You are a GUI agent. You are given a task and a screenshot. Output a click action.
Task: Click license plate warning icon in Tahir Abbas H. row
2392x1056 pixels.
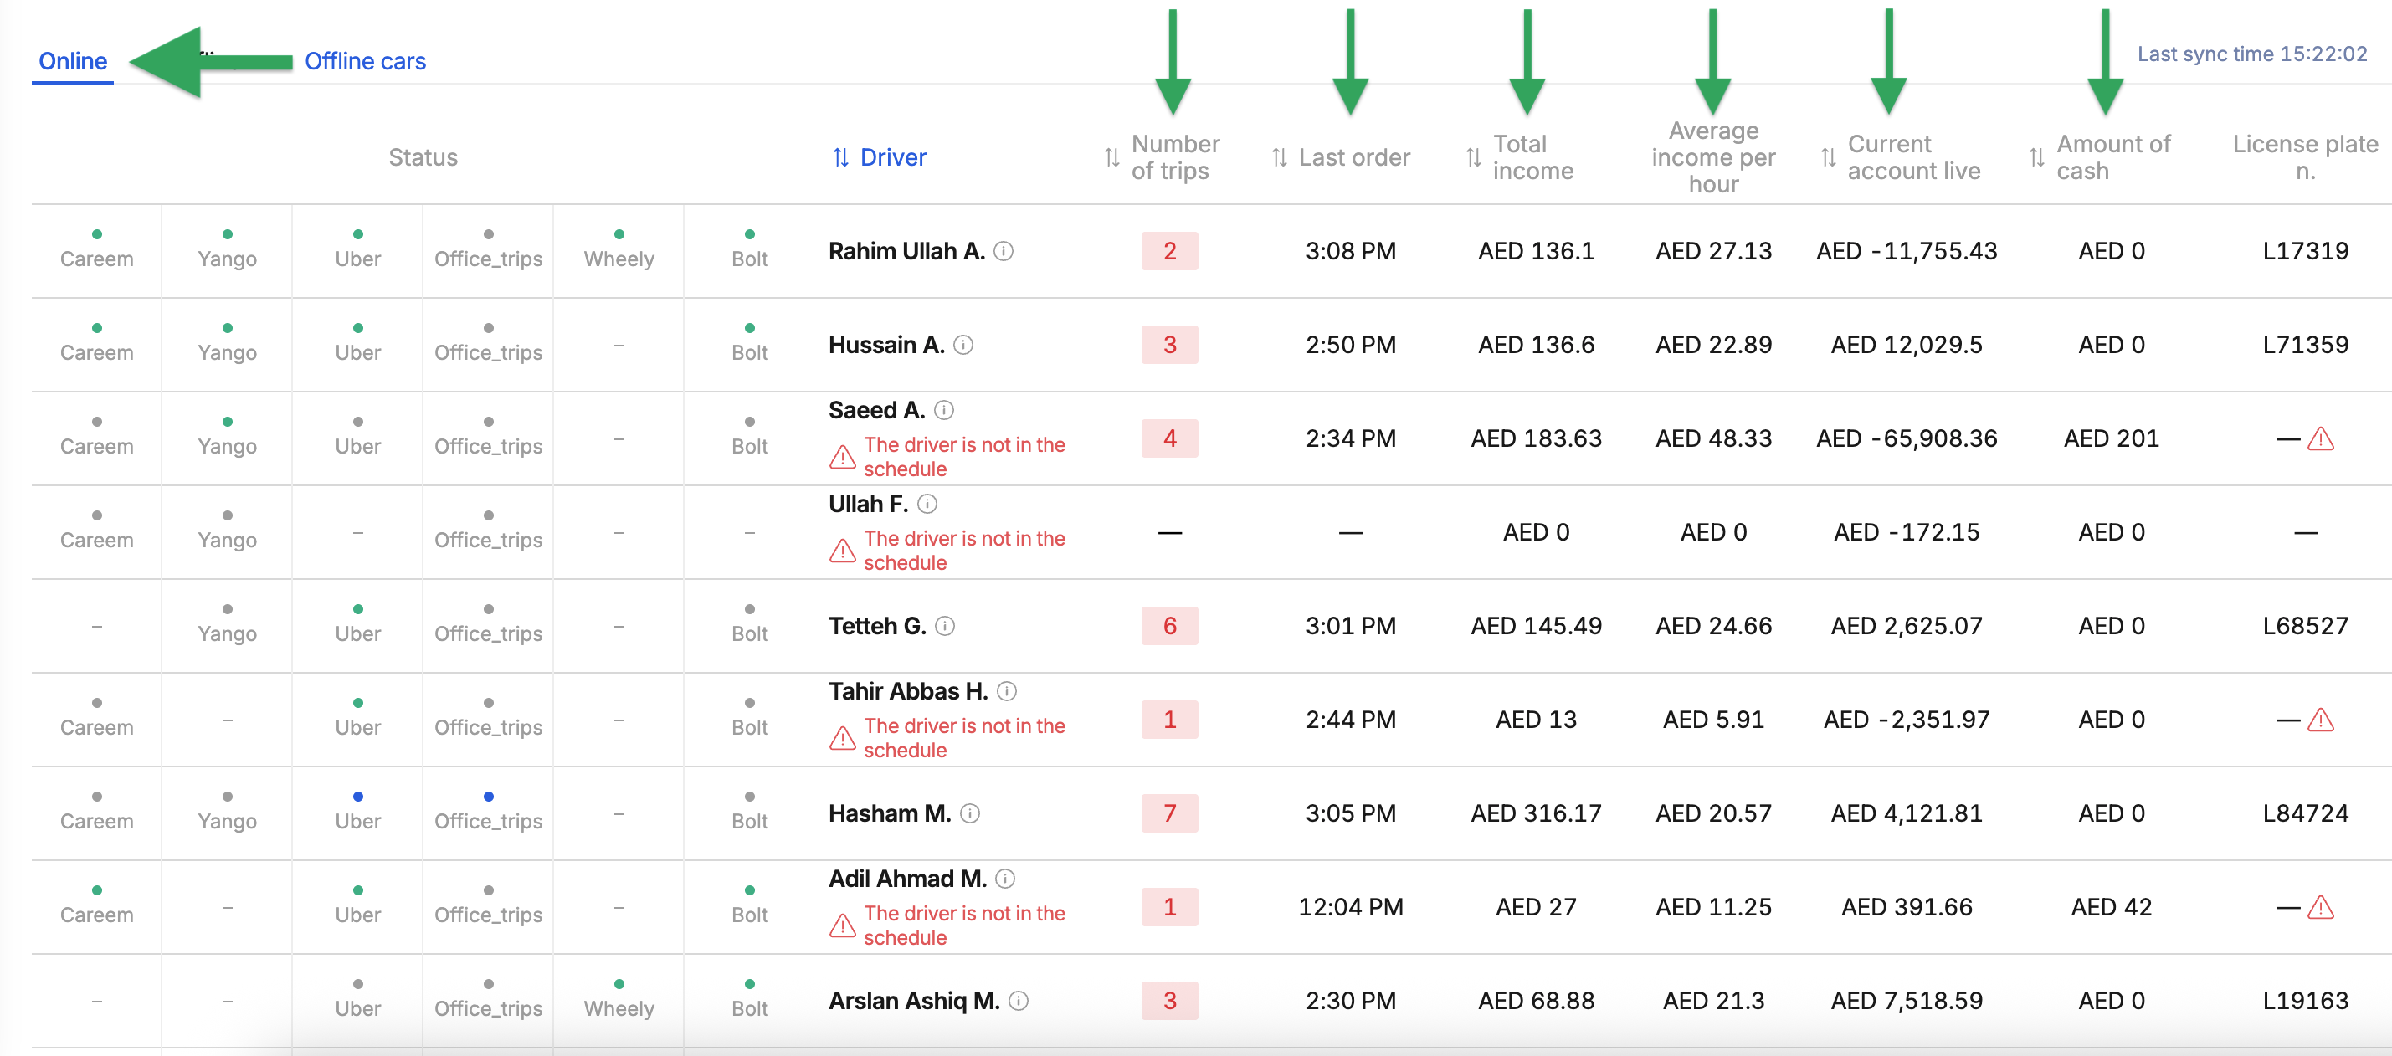tap(2321, 720)
